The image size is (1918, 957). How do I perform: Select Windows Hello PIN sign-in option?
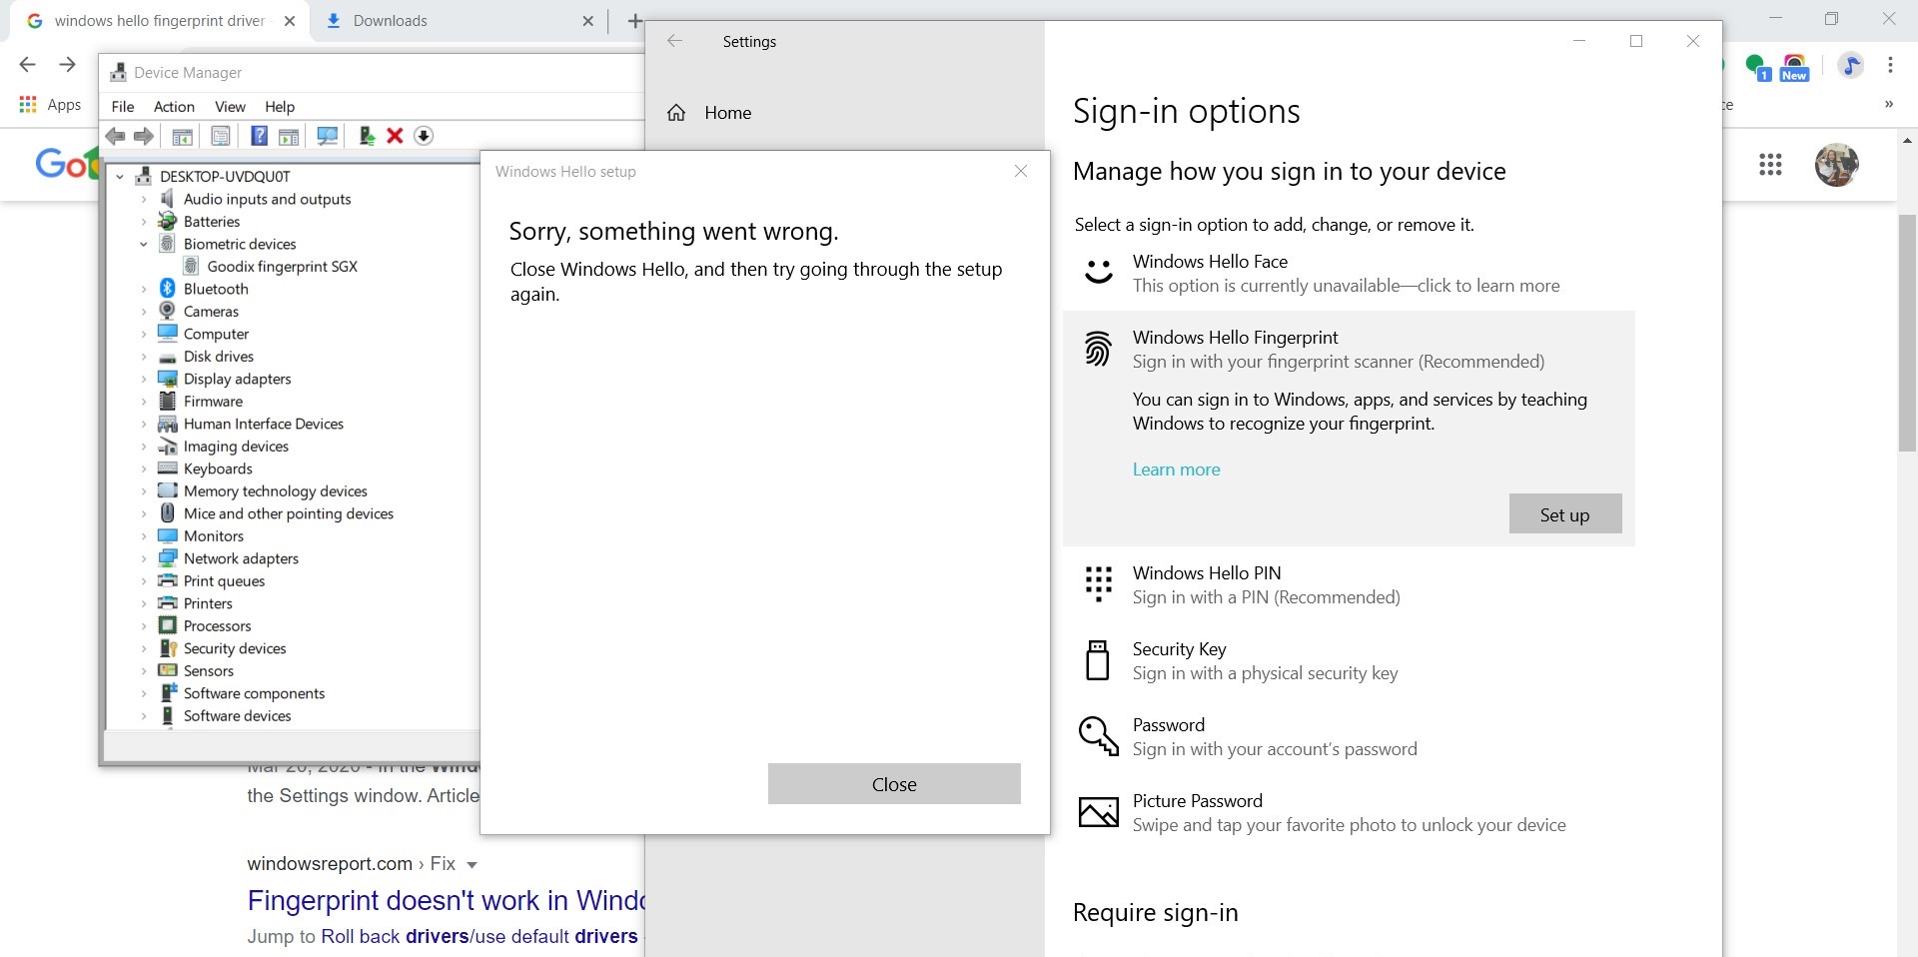coord(1349,584)
